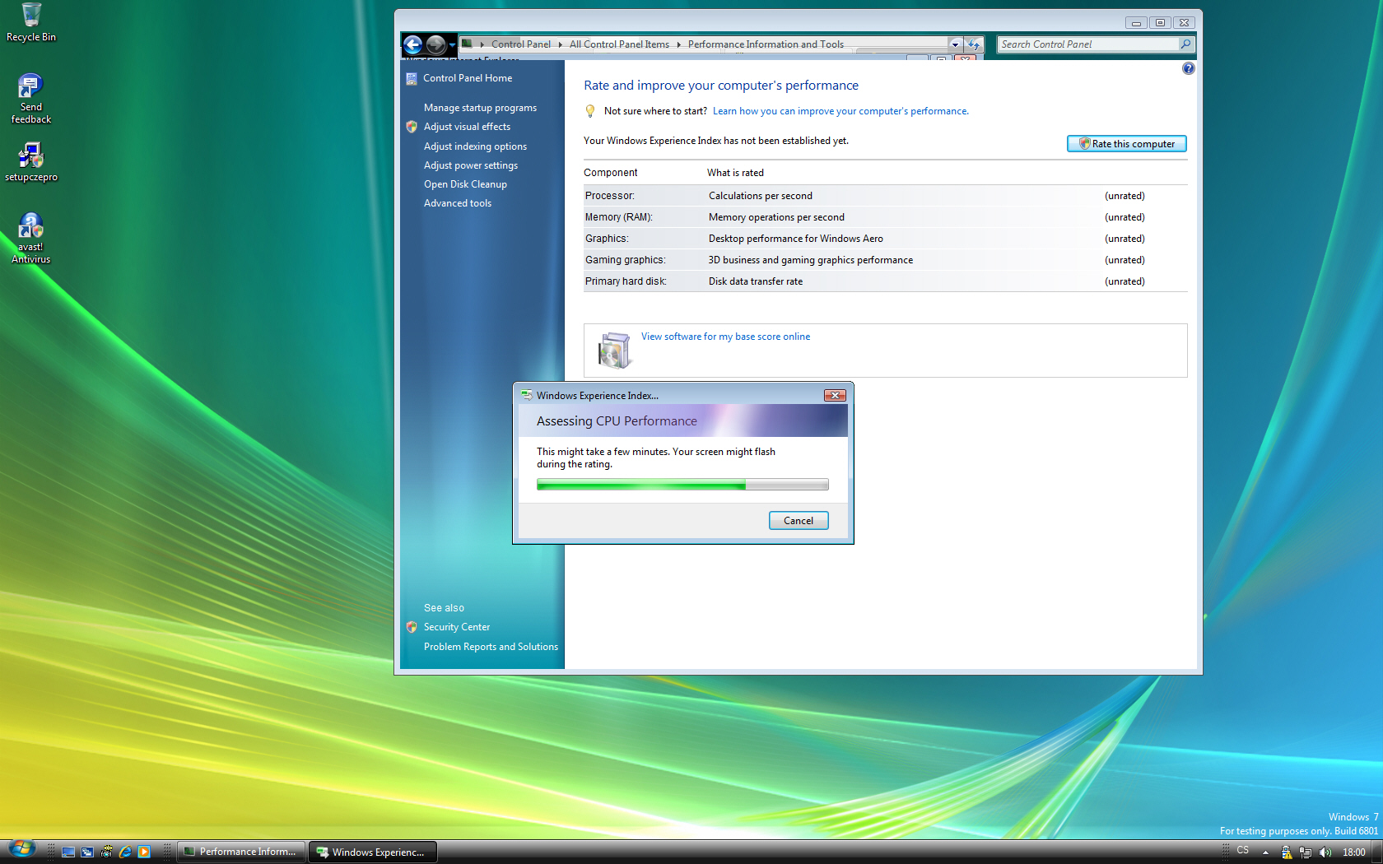
Task: Click the Forward navigation arrow
Action: coord(436,44)
